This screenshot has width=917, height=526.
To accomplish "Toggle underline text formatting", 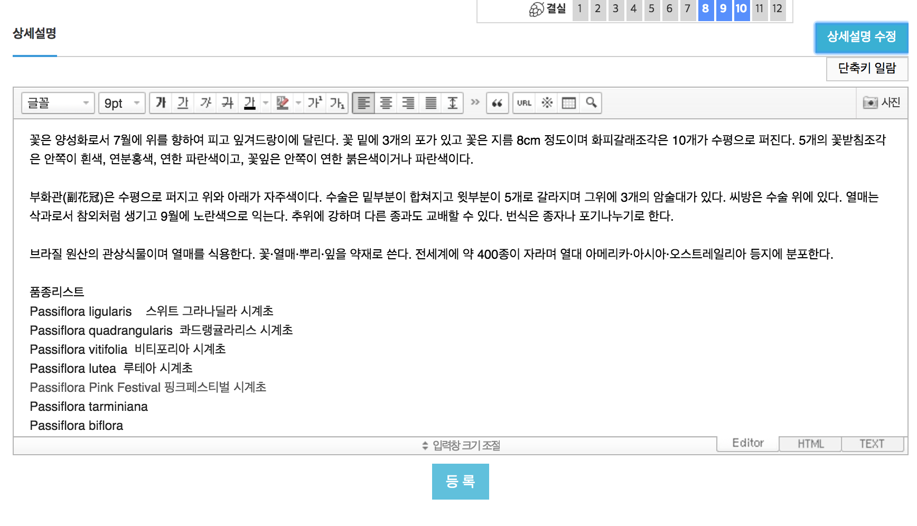I will coord(183,103).
